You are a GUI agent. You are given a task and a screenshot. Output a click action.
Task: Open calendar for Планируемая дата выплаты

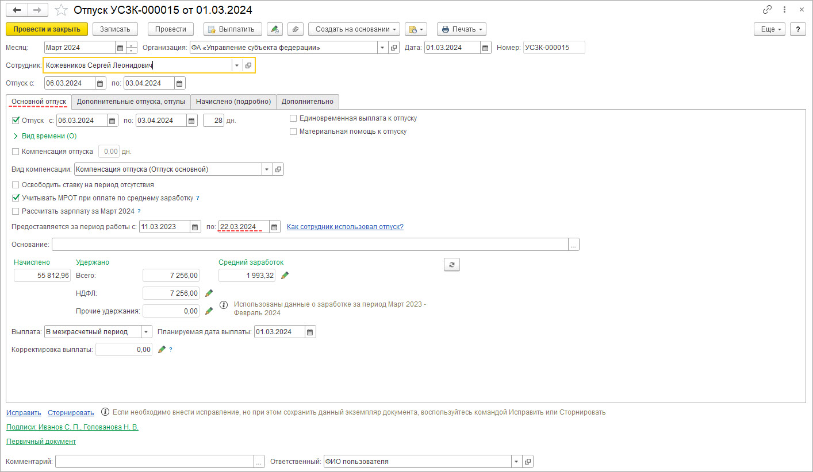pos(310,332)
